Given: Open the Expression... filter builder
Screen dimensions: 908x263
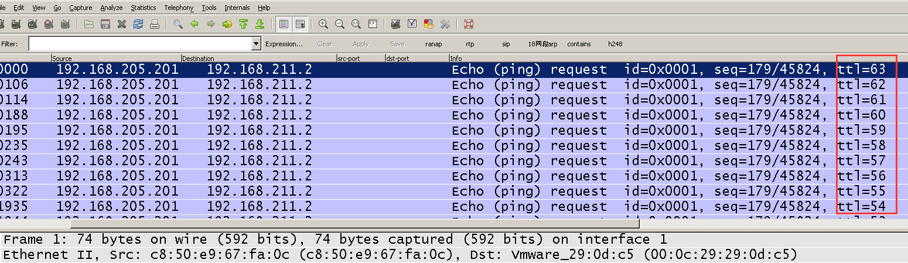Looking at the screenshot, I should point(284,44).
